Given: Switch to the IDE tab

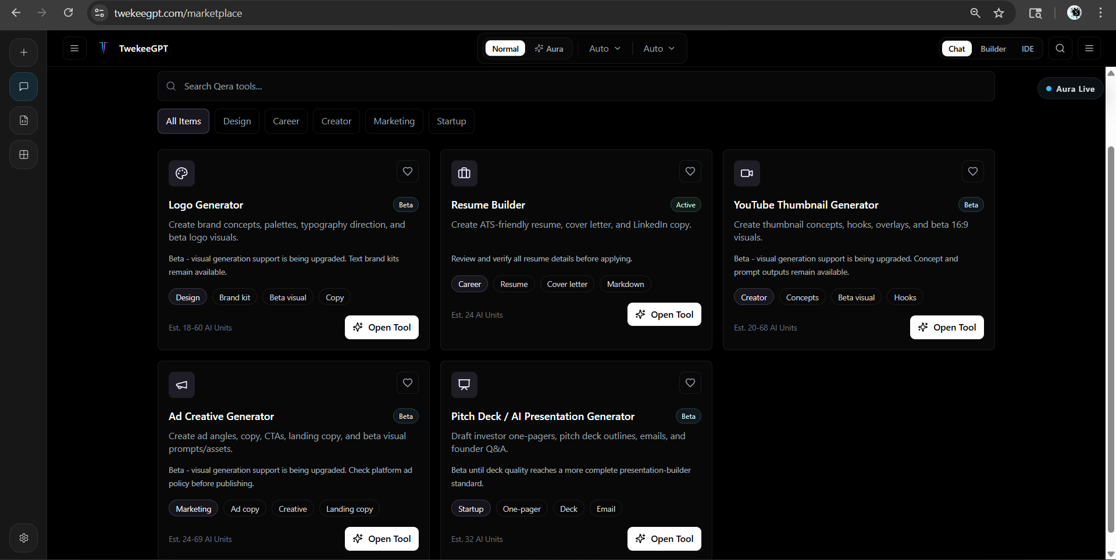Looking at the screenshot, I should pyautogui.click(x=1028, y=49).
